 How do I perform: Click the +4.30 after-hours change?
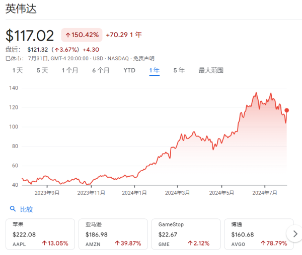[x=91, y=50]
